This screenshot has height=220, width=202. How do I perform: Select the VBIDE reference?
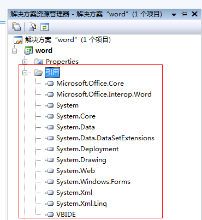[x=66, y=215]
